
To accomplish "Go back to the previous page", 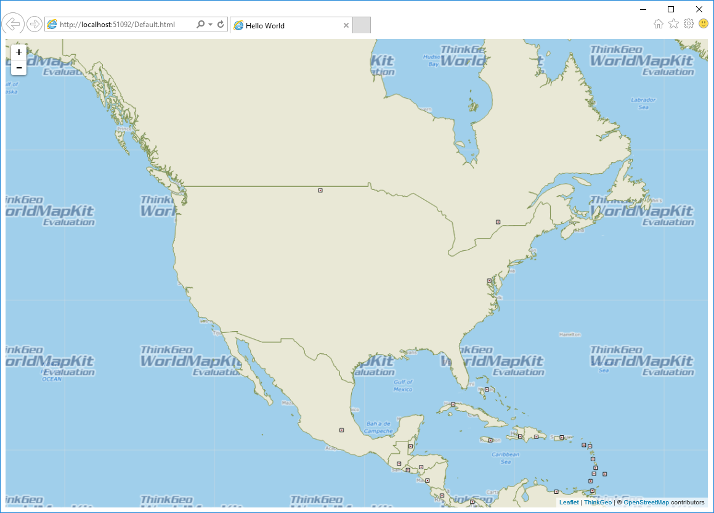I will (13, 24).
